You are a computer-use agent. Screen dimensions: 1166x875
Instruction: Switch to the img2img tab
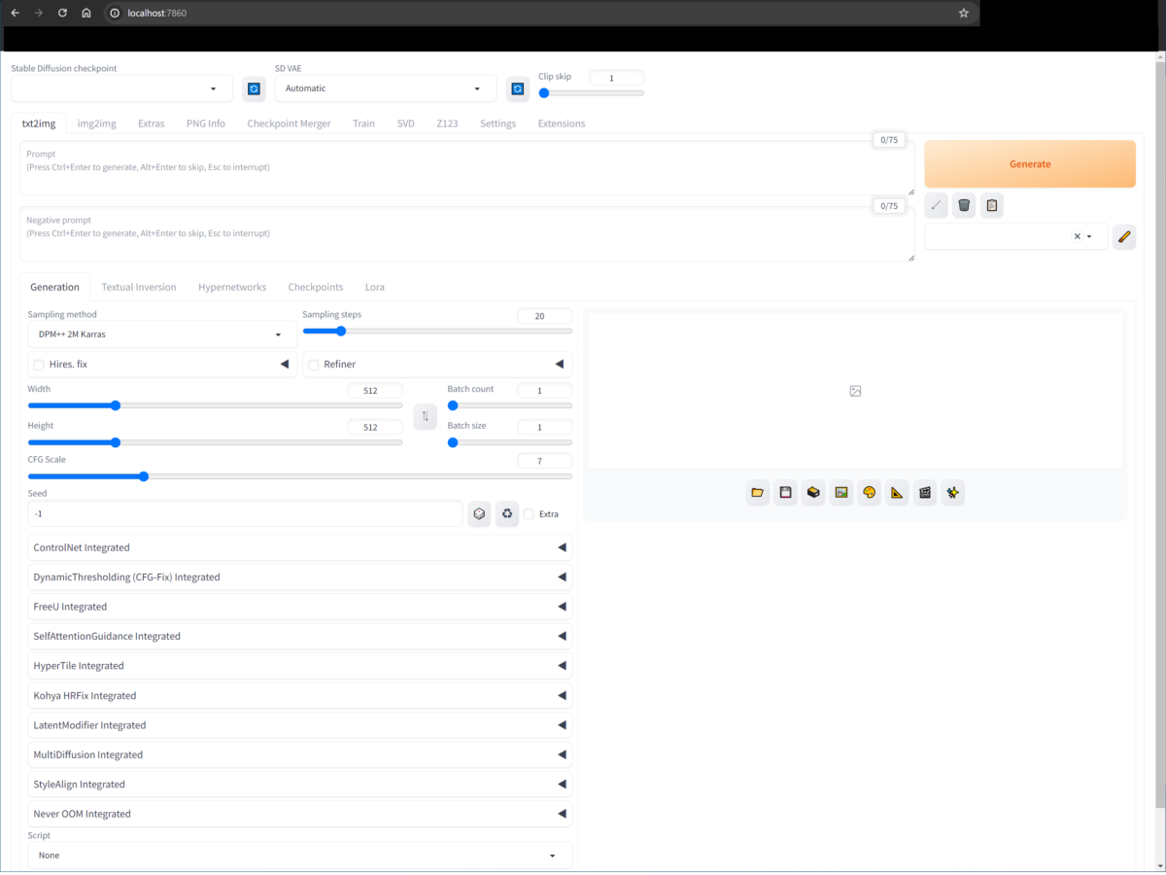click(97, 123)
